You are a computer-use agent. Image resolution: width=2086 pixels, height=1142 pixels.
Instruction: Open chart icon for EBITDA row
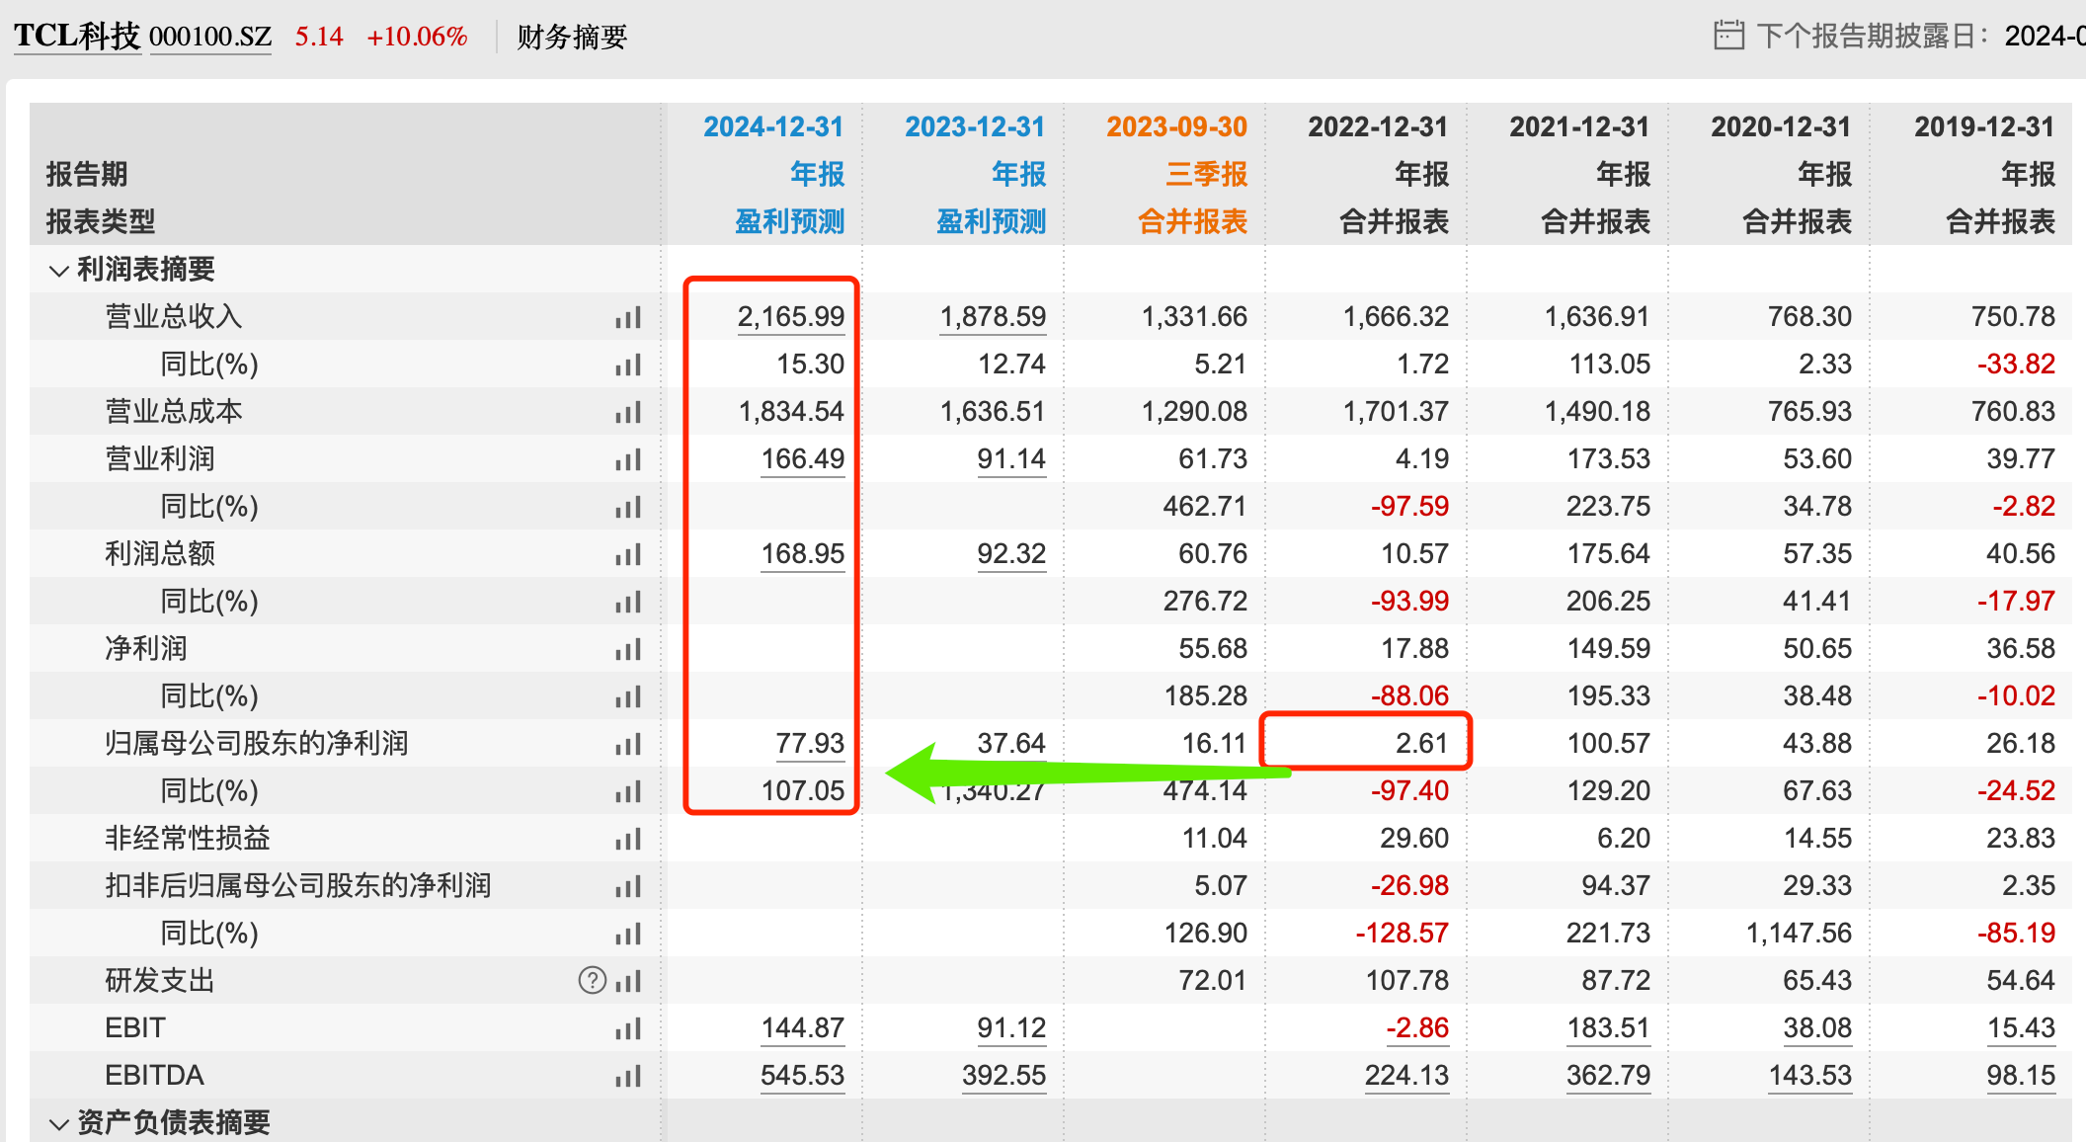tap(628, 1076)
